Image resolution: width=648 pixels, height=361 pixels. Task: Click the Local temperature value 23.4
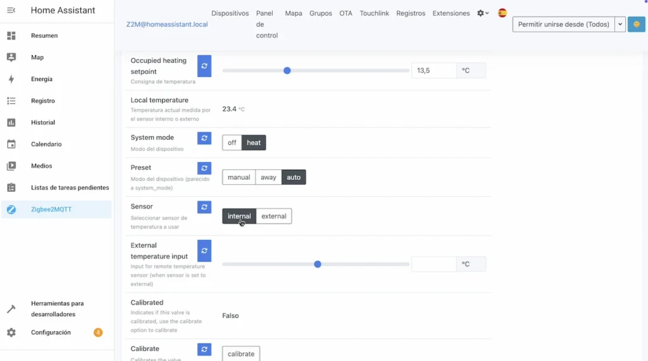click(229, 109)
